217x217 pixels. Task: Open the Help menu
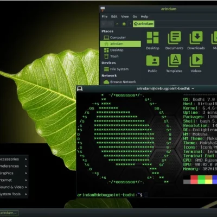tap(144, 16)
